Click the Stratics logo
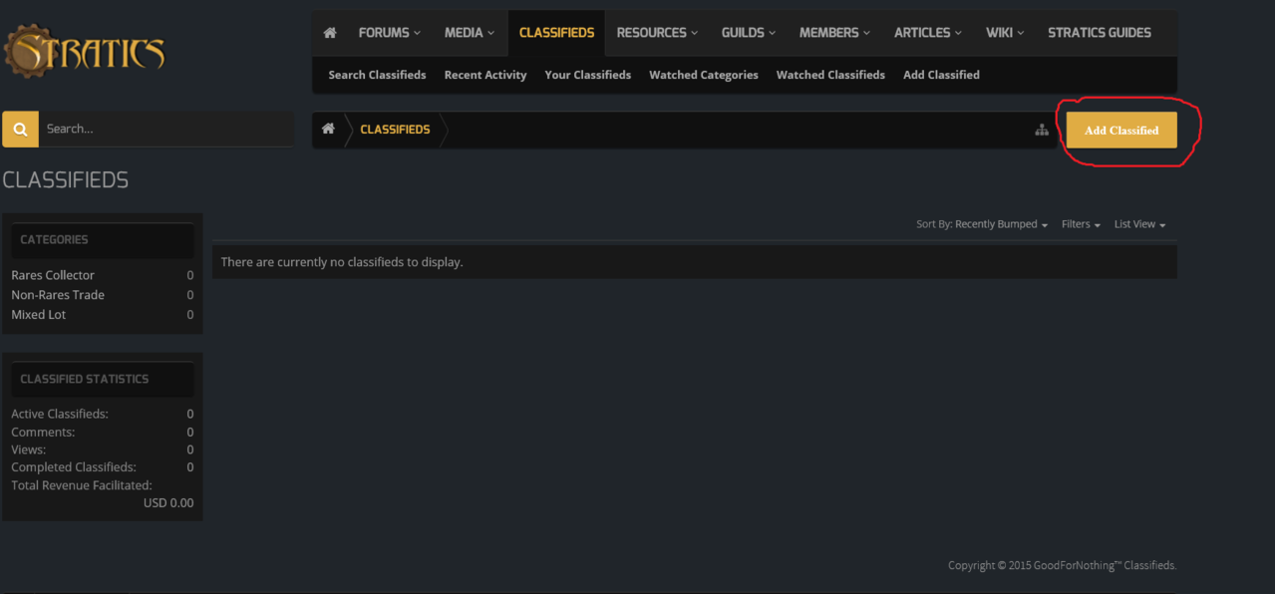 point(84,53)
